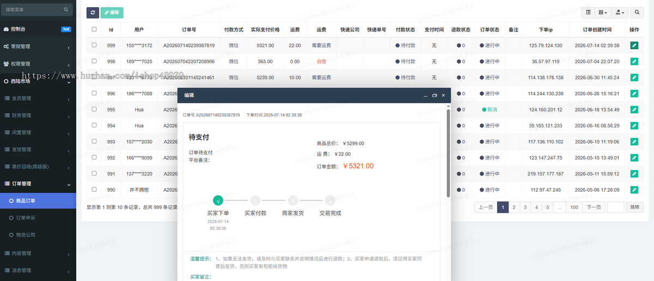The height and width of the screenshot is (281, 654).
Task: Click edit pencil icon for IP 39.183.121.233 row
Action: click(x=634, y=126)
